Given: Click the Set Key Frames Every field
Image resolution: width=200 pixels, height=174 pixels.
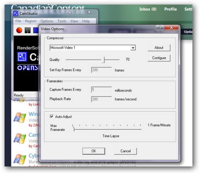Looking at the screenshot, I should 102,70.
